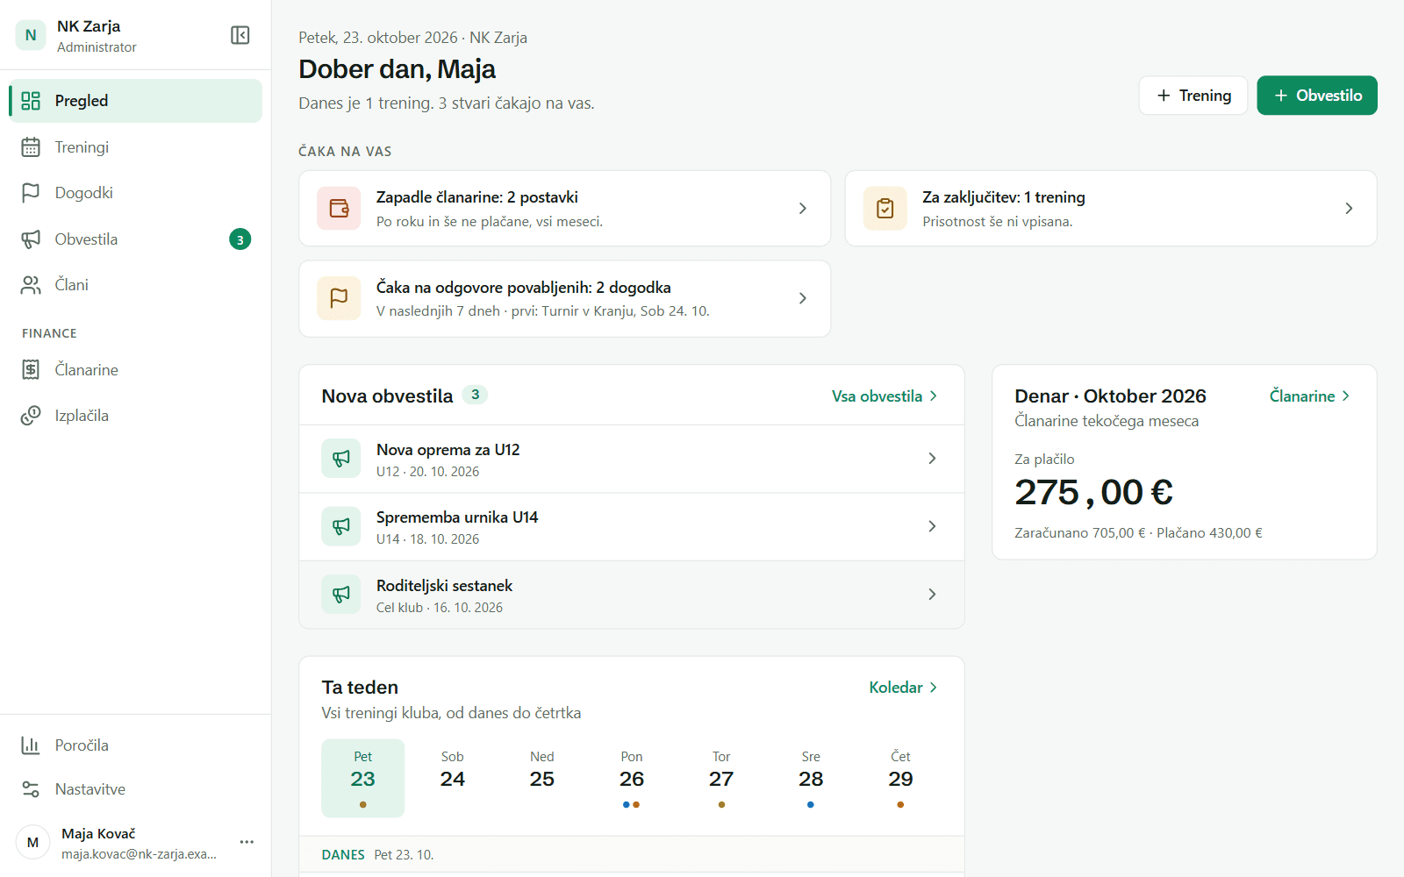Add a new Trening

click(1193, 96)
